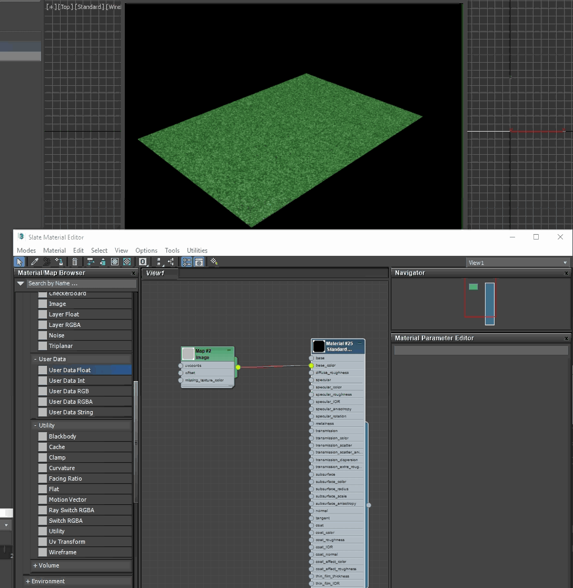Click the Material #25 black preview swatch
573x588 pixels.
click(x=319, y=346)
